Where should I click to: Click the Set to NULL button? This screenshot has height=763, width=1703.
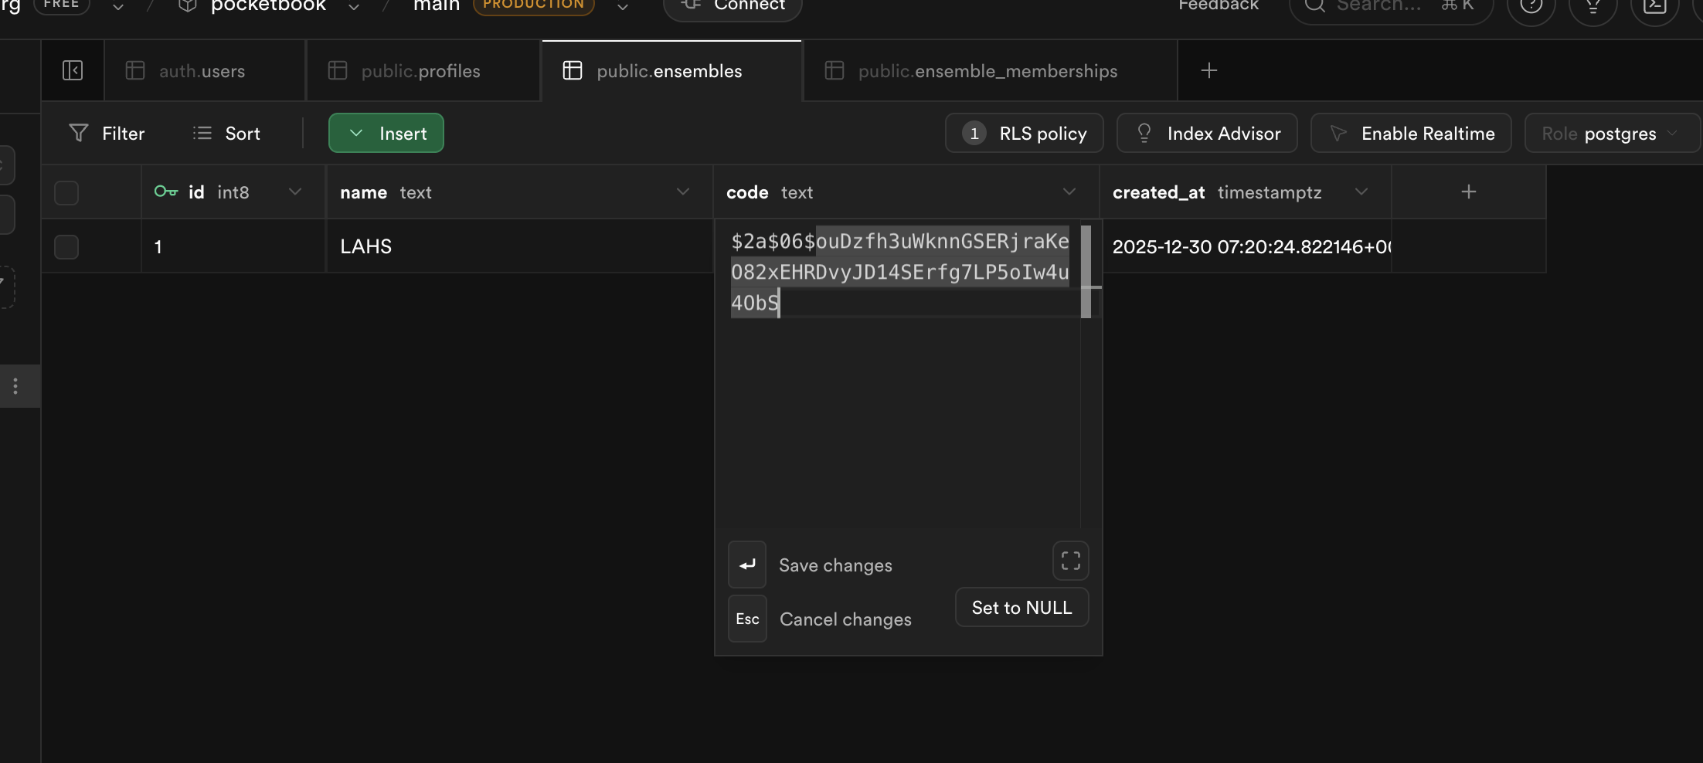(1021, 608)
